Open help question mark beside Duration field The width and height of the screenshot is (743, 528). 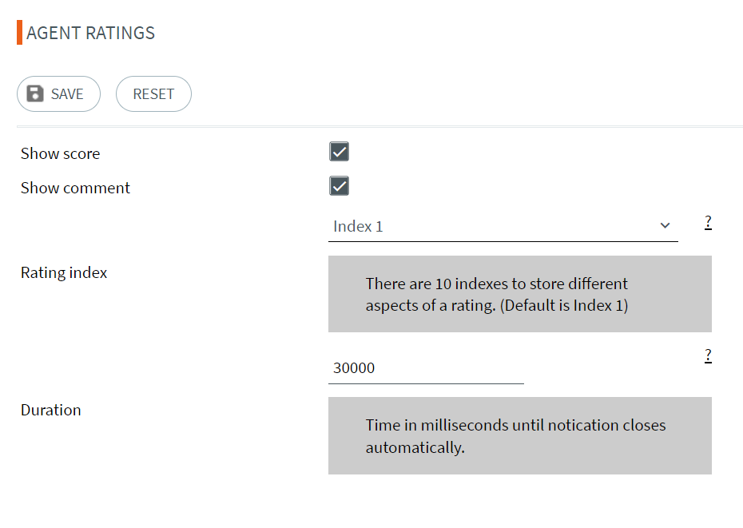[x=708, y=355]
